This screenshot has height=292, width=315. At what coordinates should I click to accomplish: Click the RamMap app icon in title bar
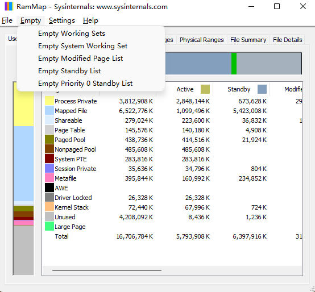pyautogui.click(x=9, y=6)
